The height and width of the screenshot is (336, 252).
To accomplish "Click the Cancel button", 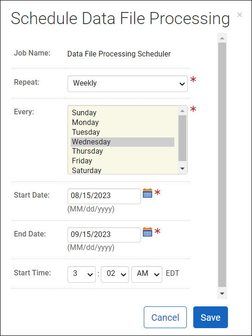I will tap(165, 317).
